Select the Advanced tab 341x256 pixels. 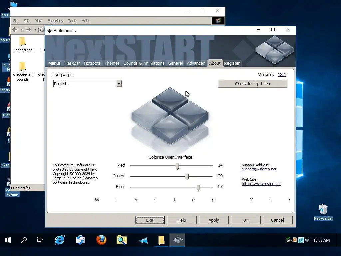[x=196, y=63]
